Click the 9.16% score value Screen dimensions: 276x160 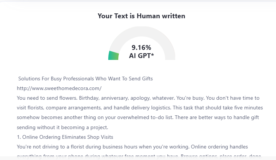click(141, 48)
